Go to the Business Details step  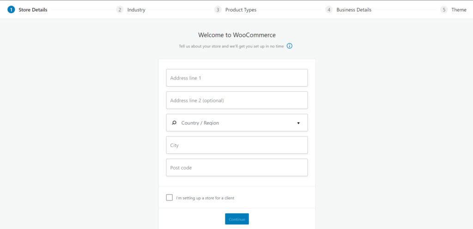coord(348,10)
